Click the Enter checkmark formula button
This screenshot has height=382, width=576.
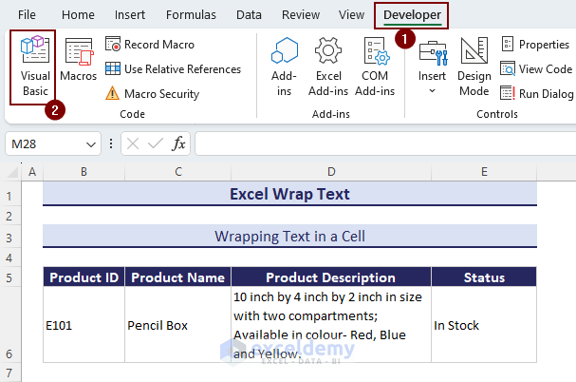click(156, 143)
